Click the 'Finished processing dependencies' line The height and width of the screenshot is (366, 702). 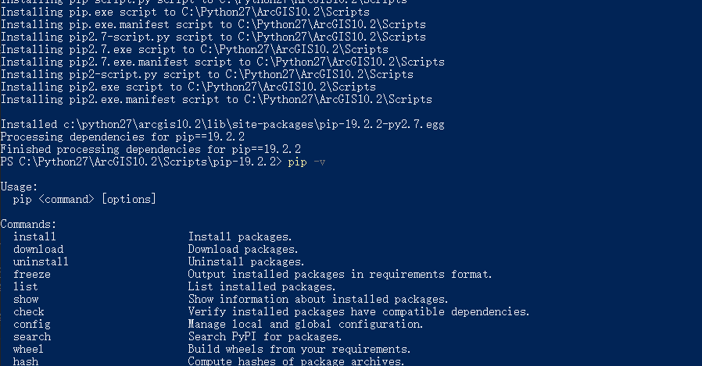151,149
